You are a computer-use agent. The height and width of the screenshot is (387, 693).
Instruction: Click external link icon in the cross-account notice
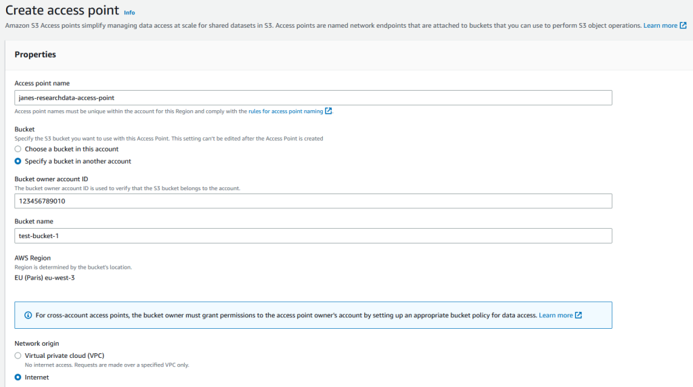578,315
